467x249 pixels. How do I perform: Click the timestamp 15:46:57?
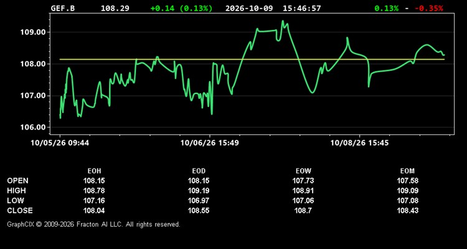pyautogui.click(x=302, y=8)
